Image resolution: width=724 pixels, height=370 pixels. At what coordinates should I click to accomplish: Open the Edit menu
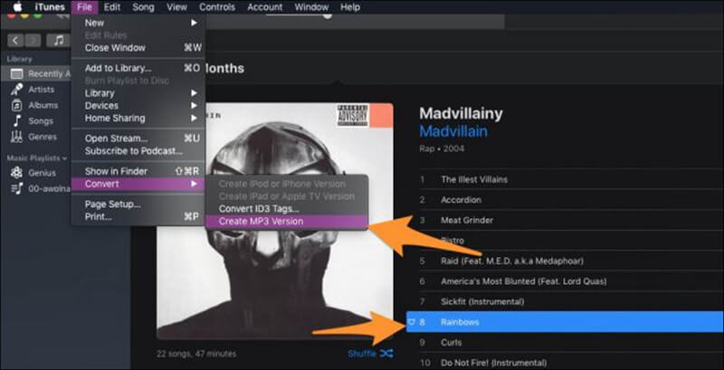(112, 7)
